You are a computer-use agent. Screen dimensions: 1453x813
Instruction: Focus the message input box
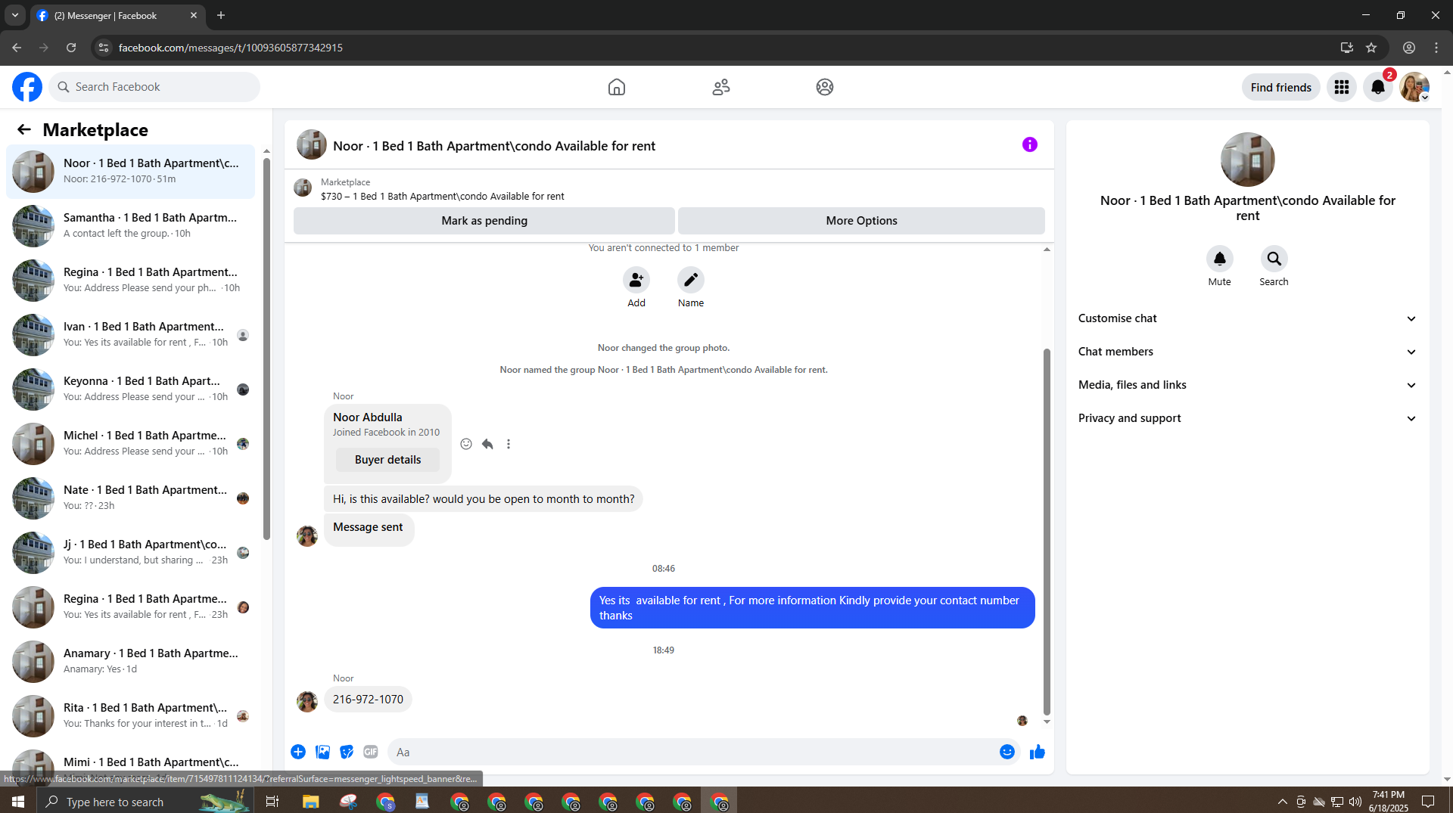point(692,752)
